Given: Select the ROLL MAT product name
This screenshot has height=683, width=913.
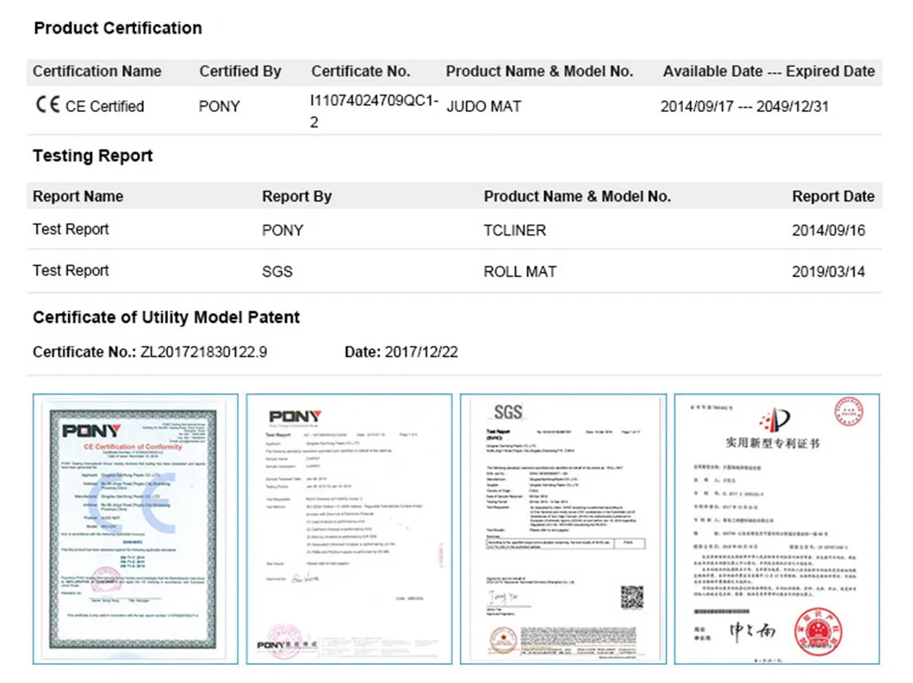Looking at the screenshot, I should pyautogui.click(x=519, y=272).
